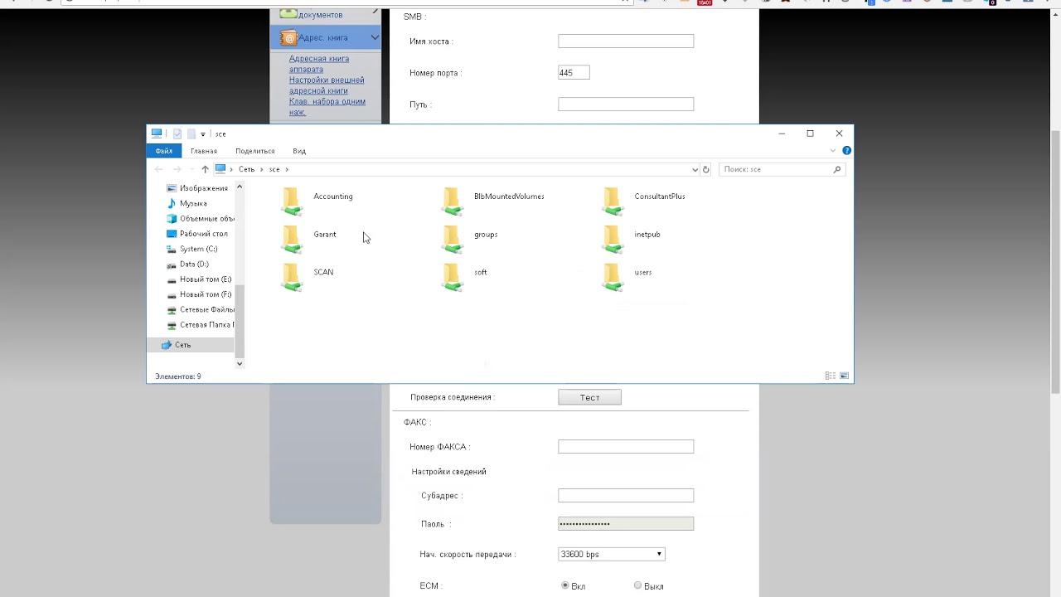Screen dimensions: 1061x597
Task: Open the inetpub shared folder
Action: 632,239
